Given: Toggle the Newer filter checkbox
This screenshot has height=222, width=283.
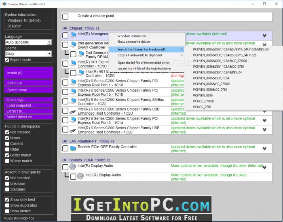Looking at the screenshot, I should click(x=7, y=138).
